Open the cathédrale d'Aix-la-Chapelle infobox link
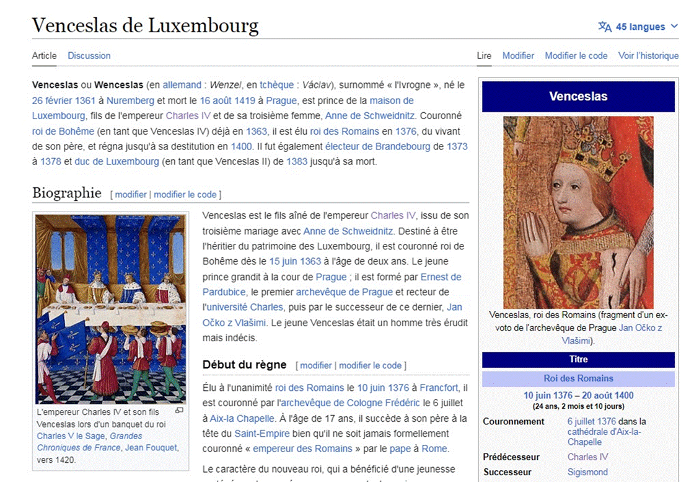 pos(604,437)
